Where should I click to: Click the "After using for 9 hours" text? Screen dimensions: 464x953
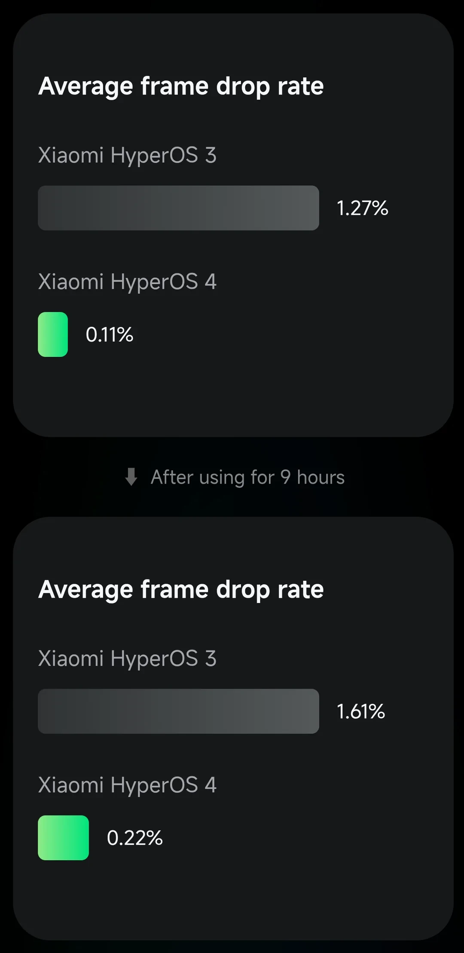tap(247, 478)
